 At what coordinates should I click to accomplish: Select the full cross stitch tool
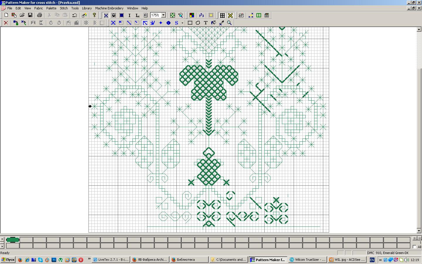pyautogui.click(x=113, y=23)
